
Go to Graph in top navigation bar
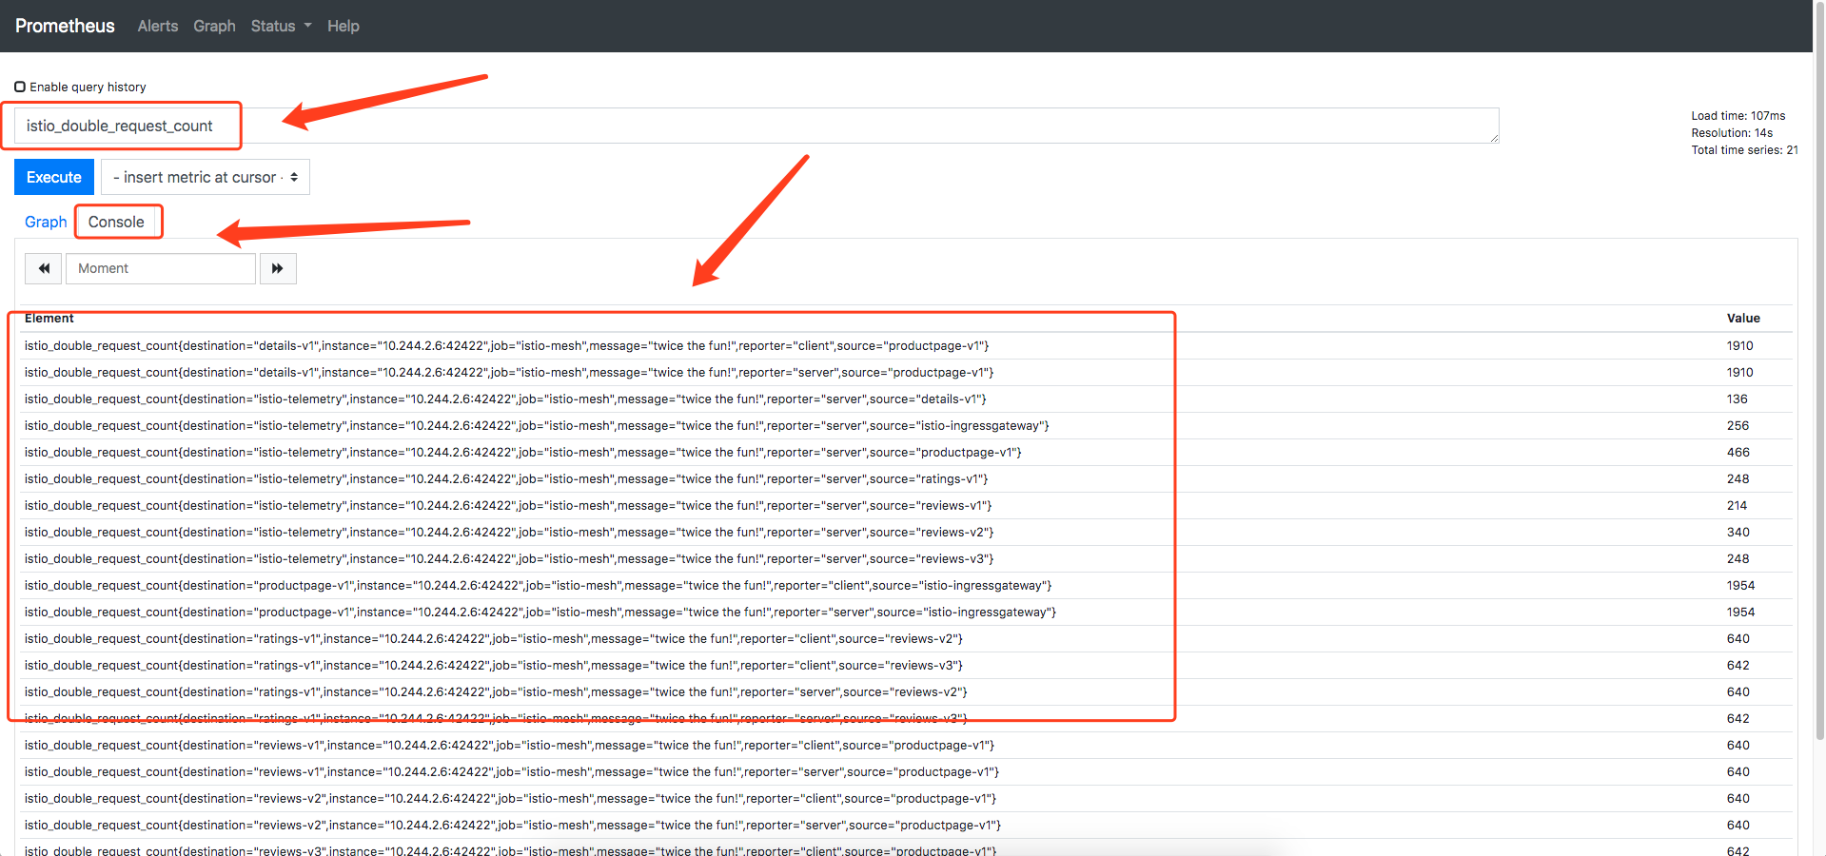click(x=214, y=26)
